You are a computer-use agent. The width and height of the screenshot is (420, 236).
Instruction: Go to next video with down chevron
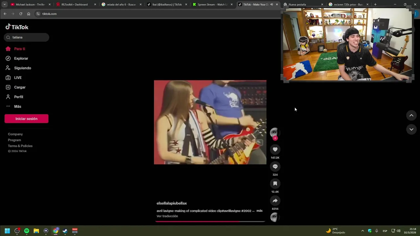tap(411, 129)
